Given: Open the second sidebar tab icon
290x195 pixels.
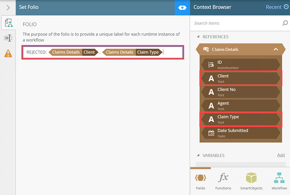Looking at the screenshot, I should (x=8, y=38).
